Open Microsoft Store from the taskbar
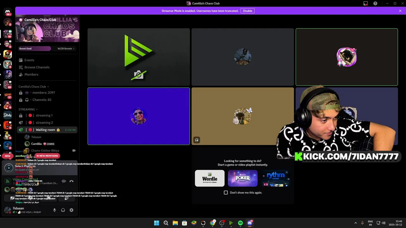406x228 pixels. pos(184,223)
